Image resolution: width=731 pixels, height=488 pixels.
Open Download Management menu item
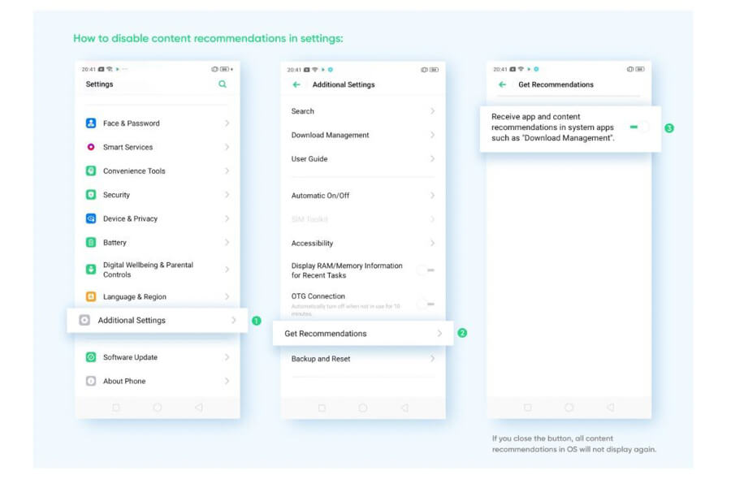click(330, 136)
